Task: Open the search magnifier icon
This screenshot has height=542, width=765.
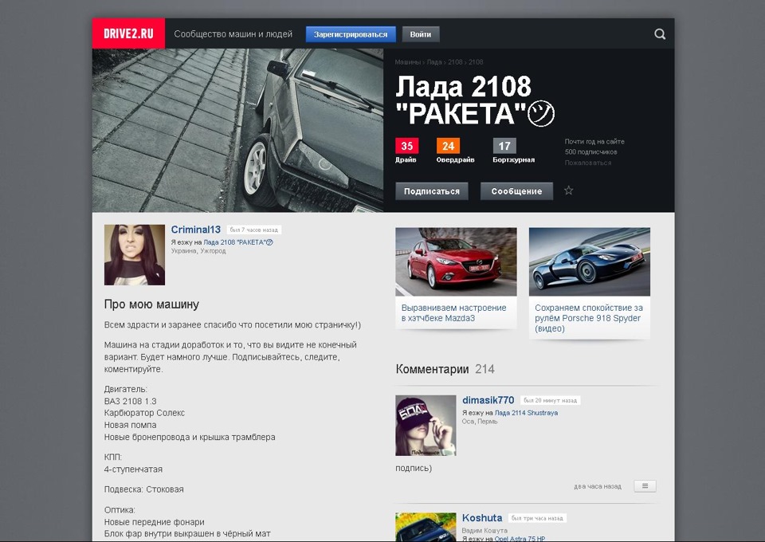Action: (x=660, y=34)
